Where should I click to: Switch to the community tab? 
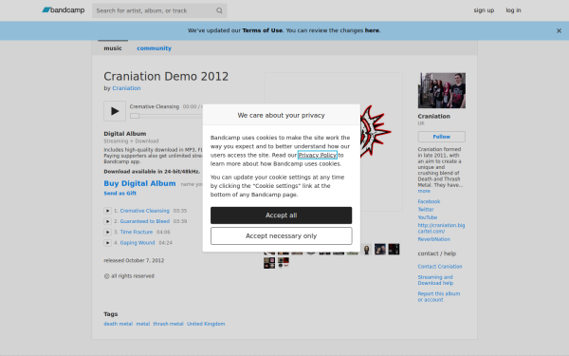[154, 48]
